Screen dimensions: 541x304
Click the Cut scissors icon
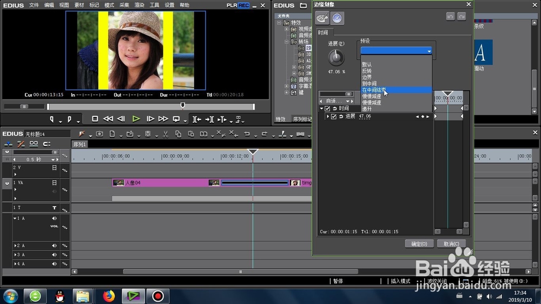(x=166, y=134)
